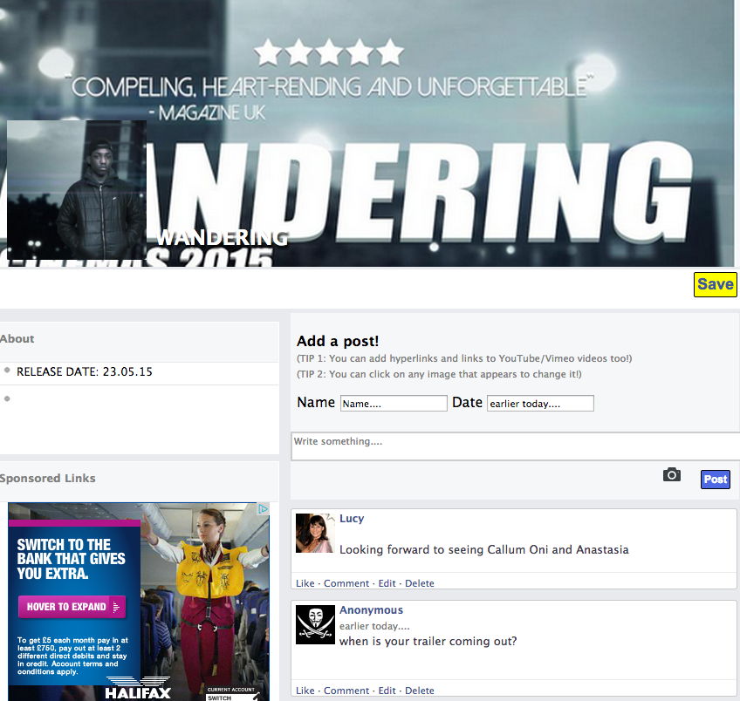The width and height of the screenshot is (740, 701).
Task: Click the Anonymous pirate mask avatar
Action: pyautogui.click(x=315, y=624)
